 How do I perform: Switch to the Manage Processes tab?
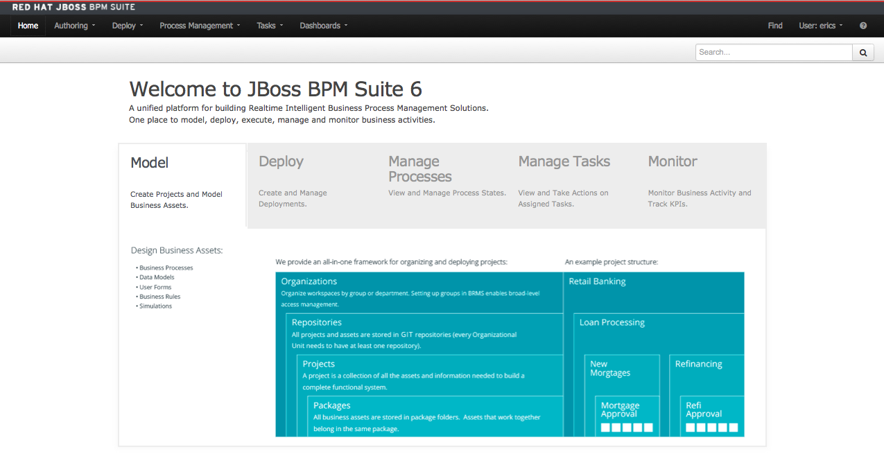(419, 169)
